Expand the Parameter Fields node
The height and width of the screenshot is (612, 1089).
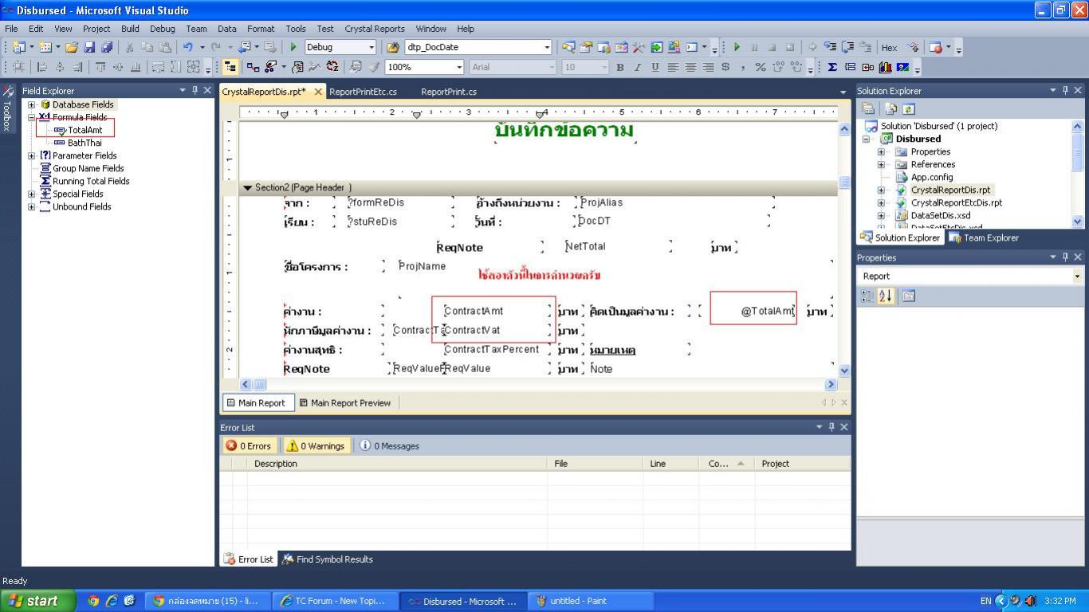(x=31, y=155)
